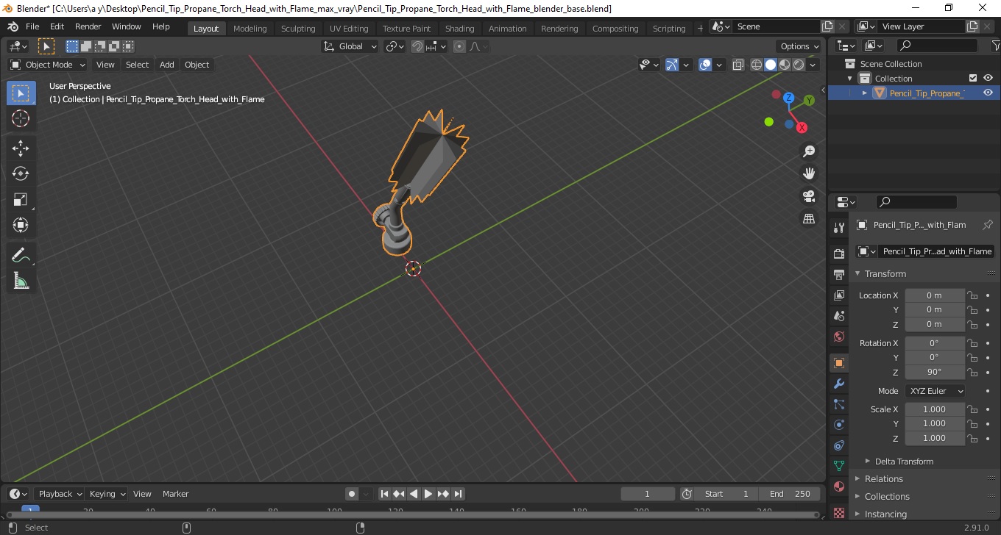
Task: Switch perspective/orthographic with grid icon
Action: [x=809, y=219]
